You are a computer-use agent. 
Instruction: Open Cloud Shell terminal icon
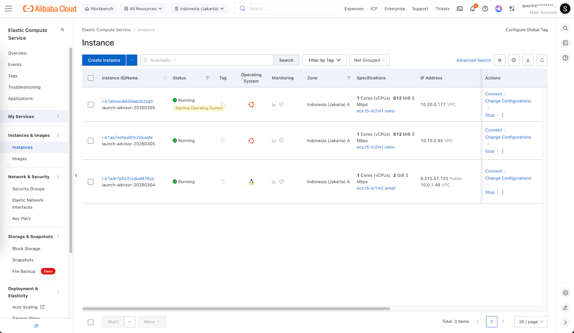459,9
